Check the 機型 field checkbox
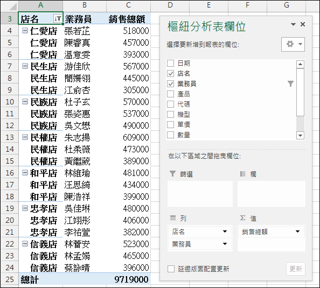The height and width of the screenshot is (288, 320). pos(170,114)
